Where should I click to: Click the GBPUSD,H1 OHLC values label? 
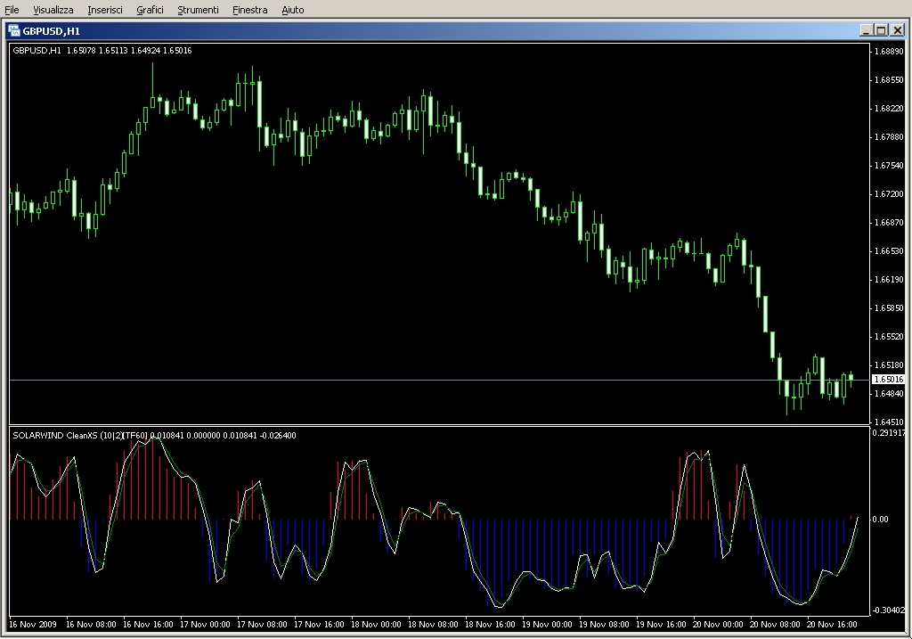(102, 51)
